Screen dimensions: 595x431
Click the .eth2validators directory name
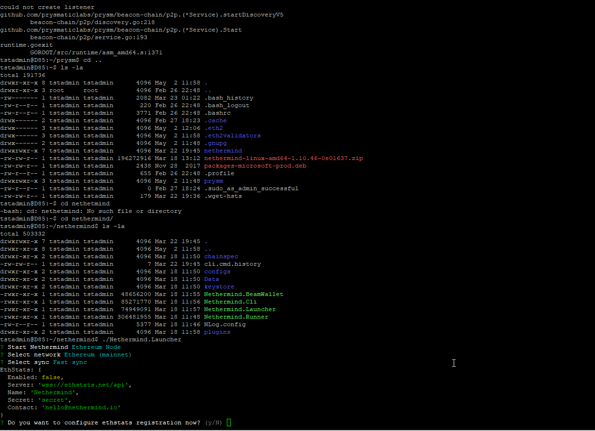(233, 135)
